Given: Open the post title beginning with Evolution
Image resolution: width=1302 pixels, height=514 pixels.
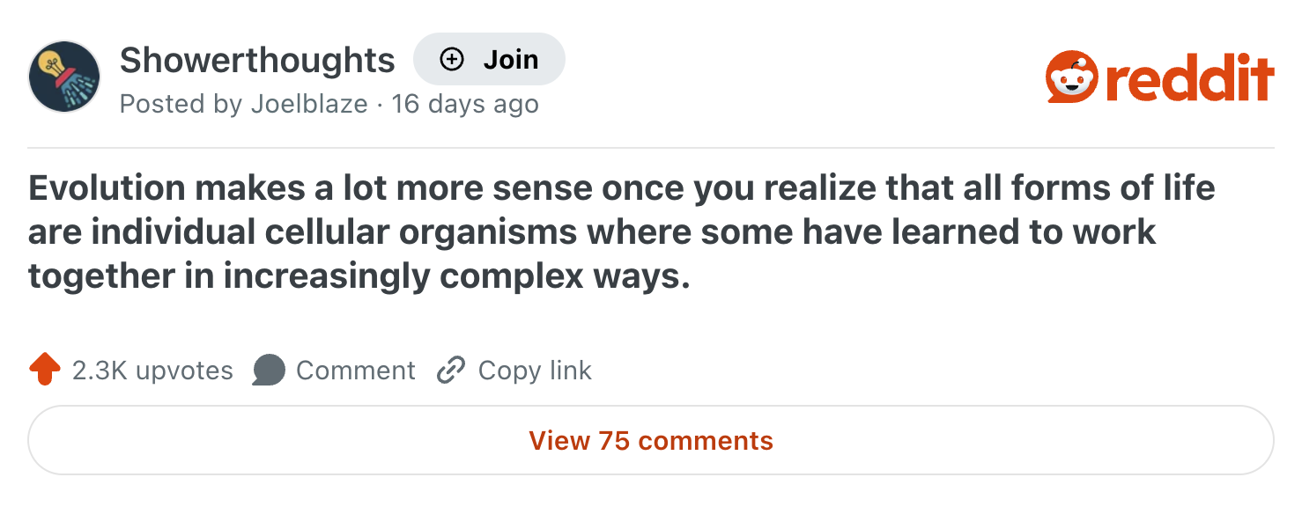Looking at the screenshot, I should click(622, 231).
